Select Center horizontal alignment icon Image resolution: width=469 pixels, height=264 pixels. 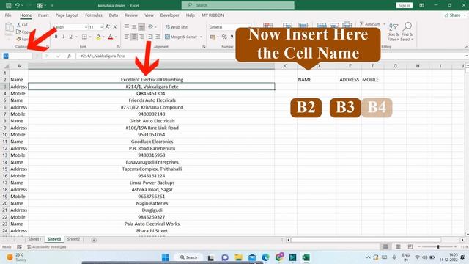coord(134,37)
